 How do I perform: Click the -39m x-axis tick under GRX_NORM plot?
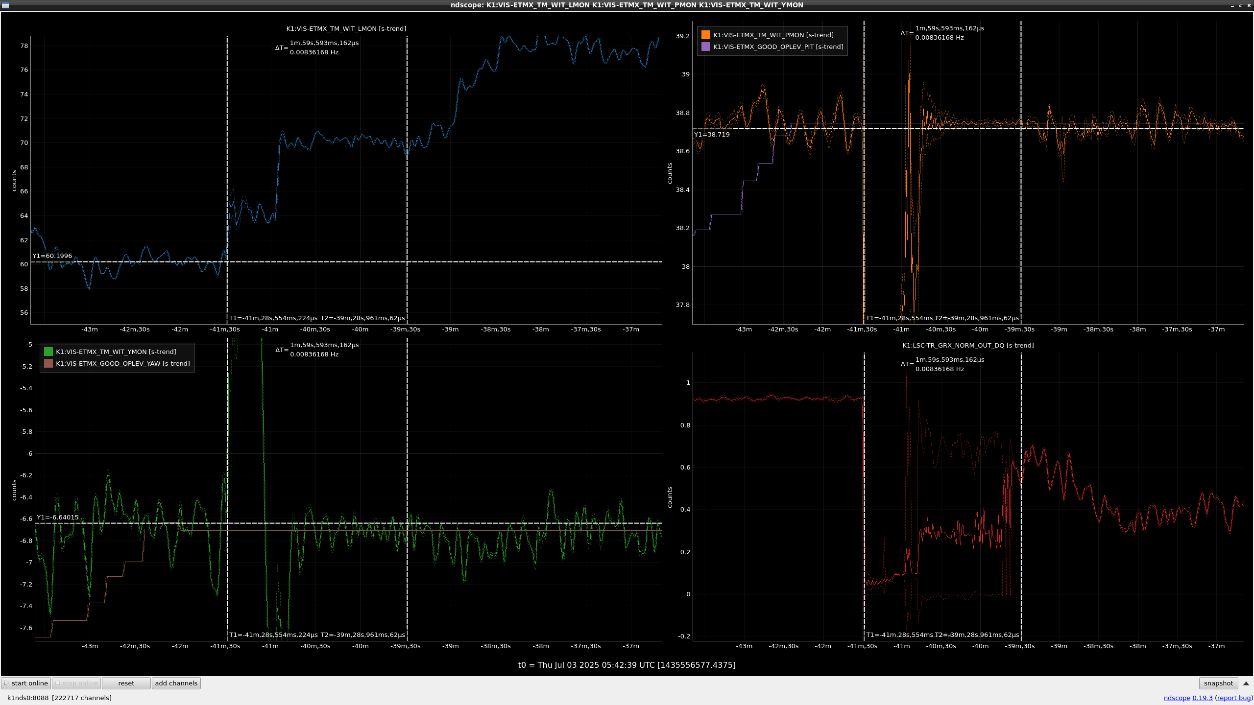(1059, 646)
